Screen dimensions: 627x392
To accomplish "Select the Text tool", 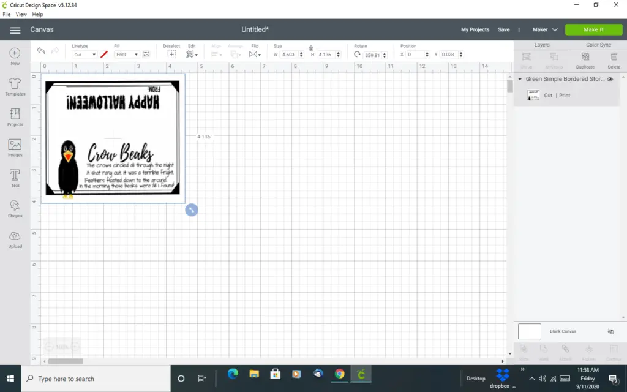I will point(15,178).
